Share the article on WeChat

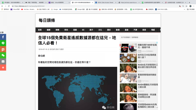coord(3,55)
